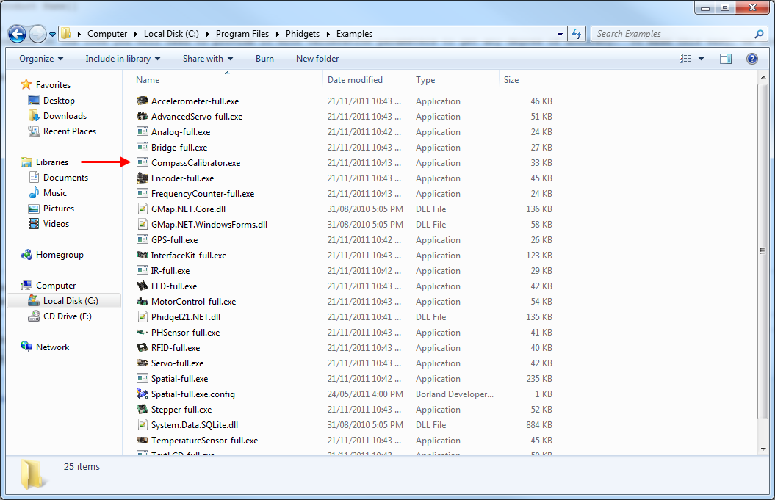This screenshot has height=500, width=775.
Task: Expand the arrow after Computer in breadcrumb
Action: click(x=135, y=34)
